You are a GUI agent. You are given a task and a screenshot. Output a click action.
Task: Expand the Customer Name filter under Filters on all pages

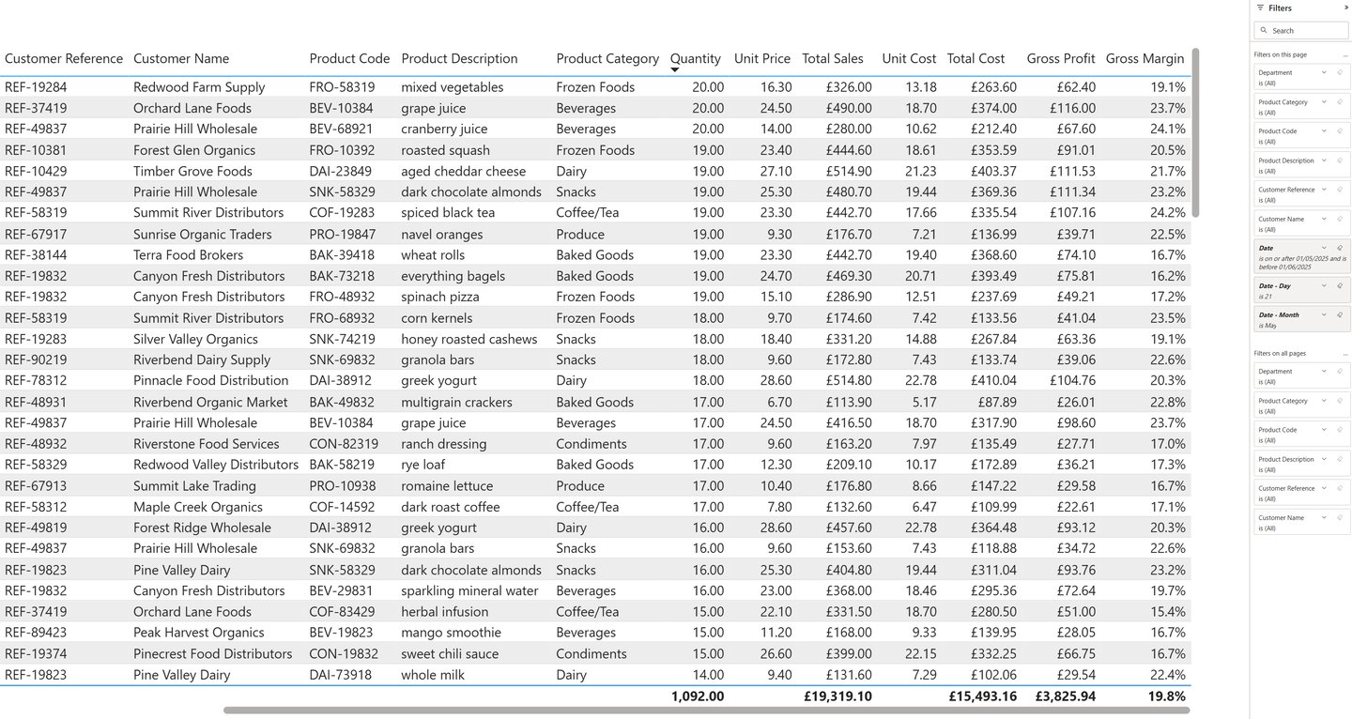(x=1324, y=518)
